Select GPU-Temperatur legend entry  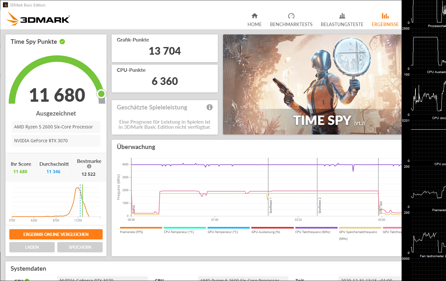228,230
